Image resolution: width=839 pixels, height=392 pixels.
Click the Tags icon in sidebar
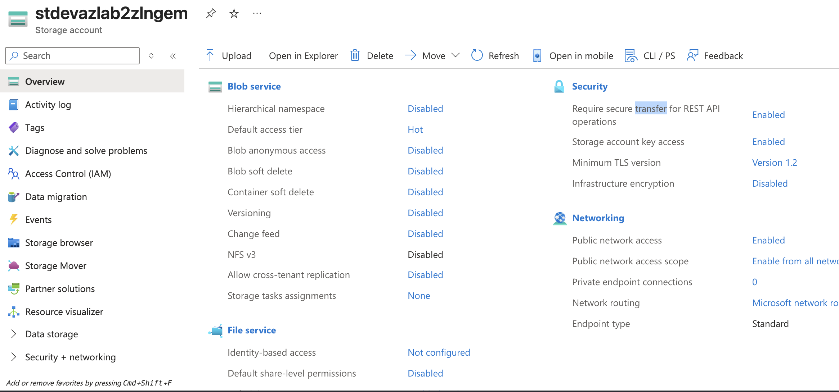click(14, 128)
